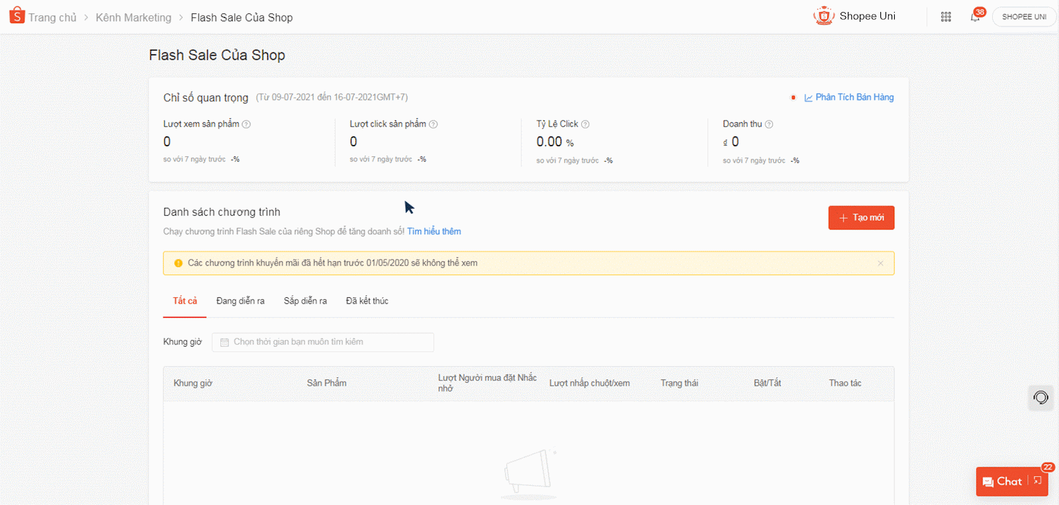The image size is (1059, 505).
Task: Show help for Lượt xem sản phẩm
Action: [246, 124]
